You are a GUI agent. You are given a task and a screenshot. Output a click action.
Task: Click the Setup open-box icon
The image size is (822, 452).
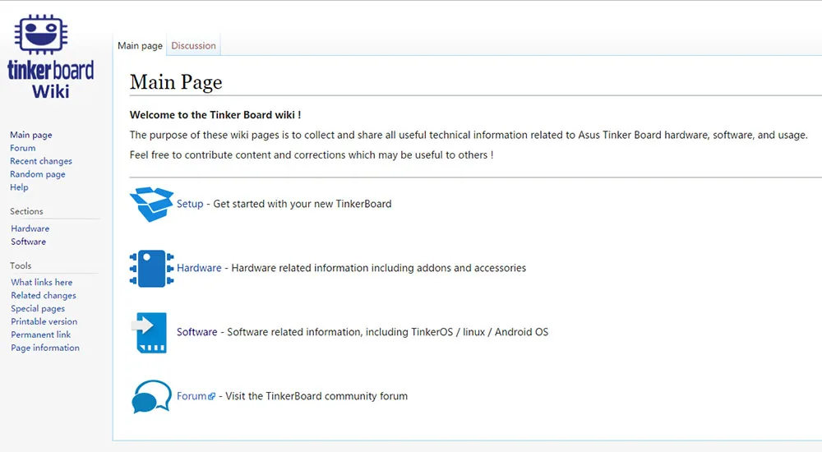tap(151, 204)
